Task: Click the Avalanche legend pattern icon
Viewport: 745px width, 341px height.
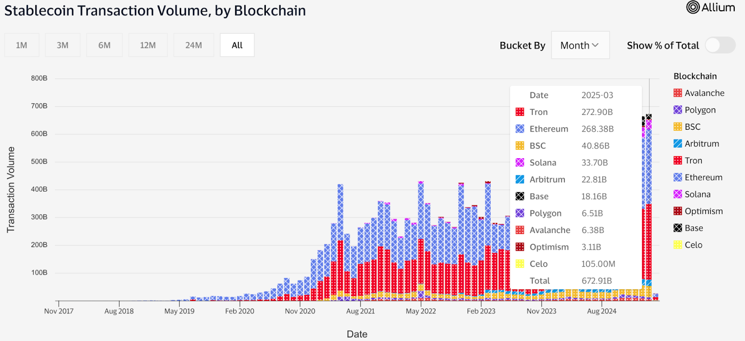Action: [x=678, y=93]
